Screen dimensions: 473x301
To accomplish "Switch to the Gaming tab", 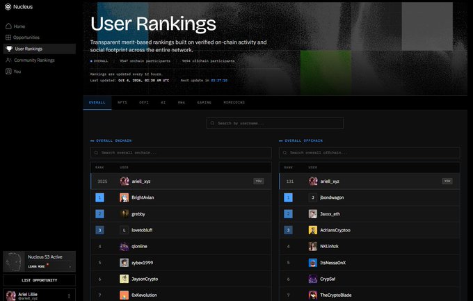I will pyautogui.click(x=205, y=103).
